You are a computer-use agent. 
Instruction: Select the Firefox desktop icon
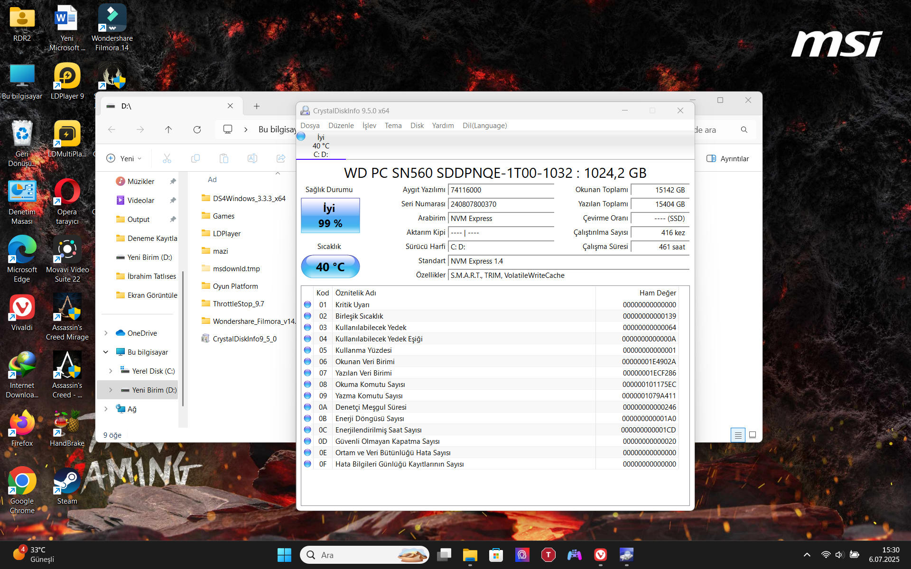tap(22, 429)
